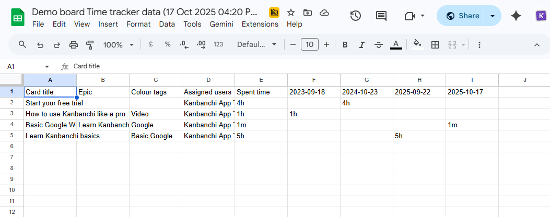Select column E header
The width and height of the screenshot is (550, 217).
(x=261, y=80)
